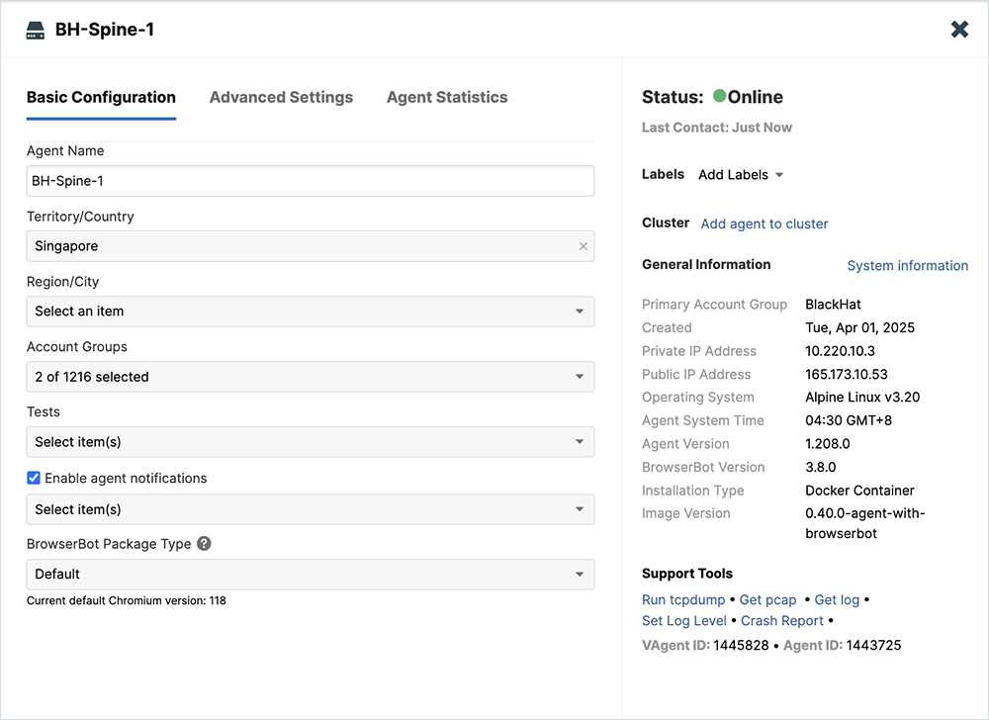The height and width of the screenshot is (720, 989).
Task: Select the Basic Configuration tab
Action: (101, 97)
